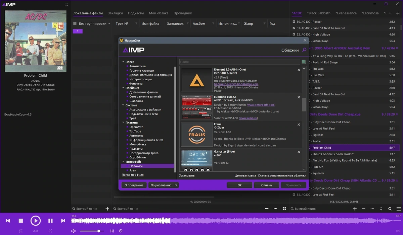
Task: Uncheck track 53 Love at First Feel
Action: coord(294,194)
